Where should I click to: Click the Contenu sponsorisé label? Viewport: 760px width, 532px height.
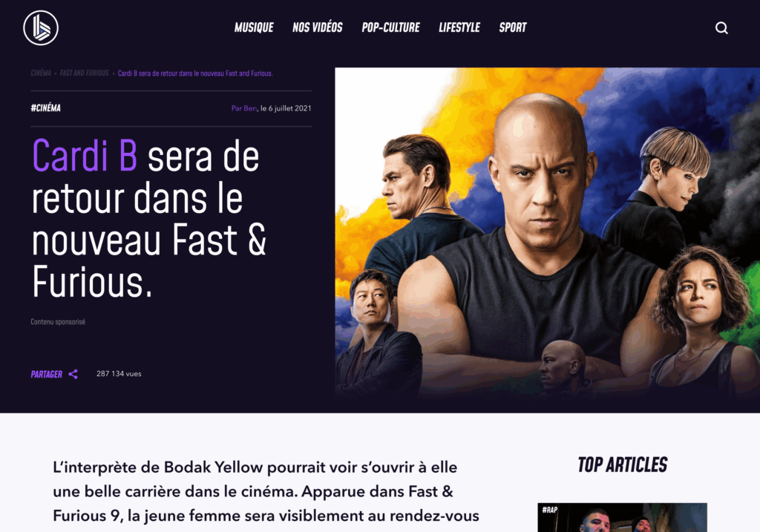coord(58,322)
